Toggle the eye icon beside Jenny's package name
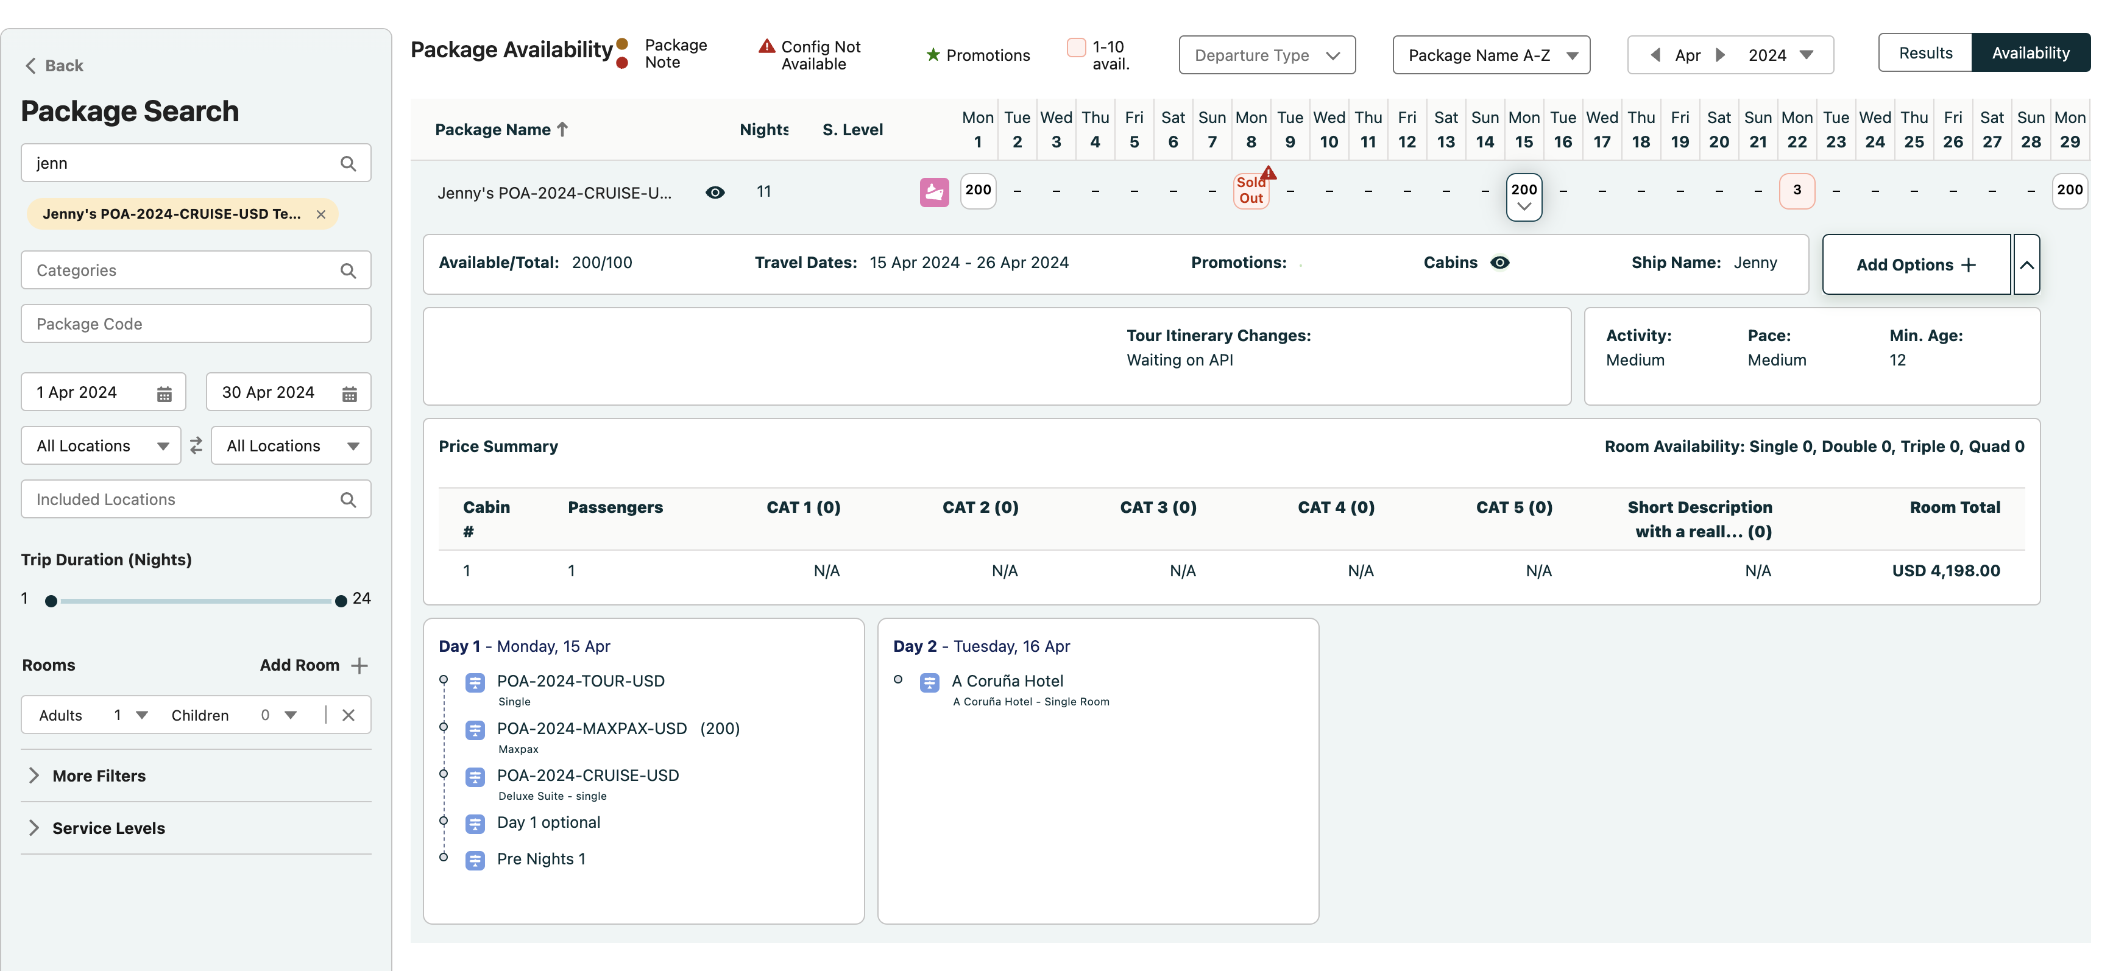2113x971 pixels. tap(715, 192)
